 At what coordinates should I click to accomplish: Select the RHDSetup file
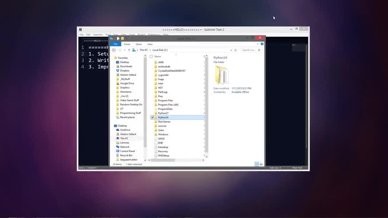[x=163, y=156]
